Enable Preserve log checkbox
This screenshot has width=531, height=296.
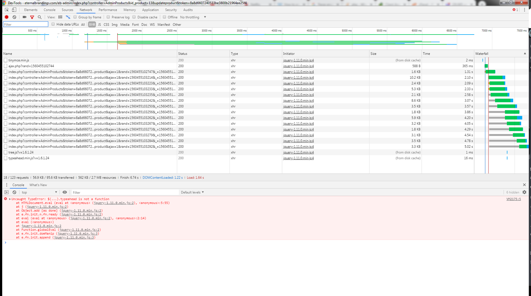pos(108,17)
